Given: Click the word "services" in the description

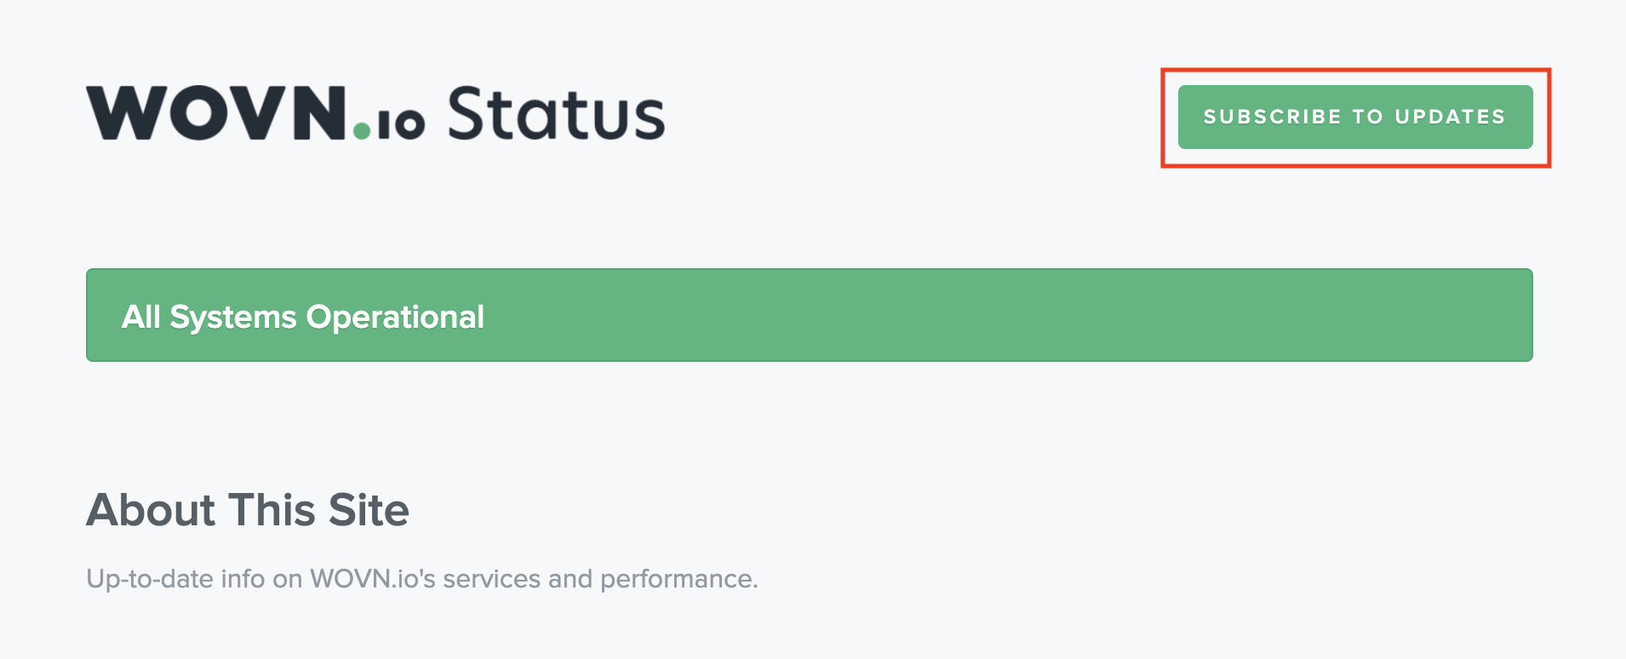Looking at the screenshot, I should pyautogui.click(x=491, y=579).
